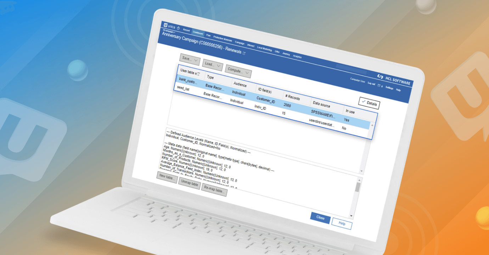Open the Help link in header

click(x=398, y=90)
